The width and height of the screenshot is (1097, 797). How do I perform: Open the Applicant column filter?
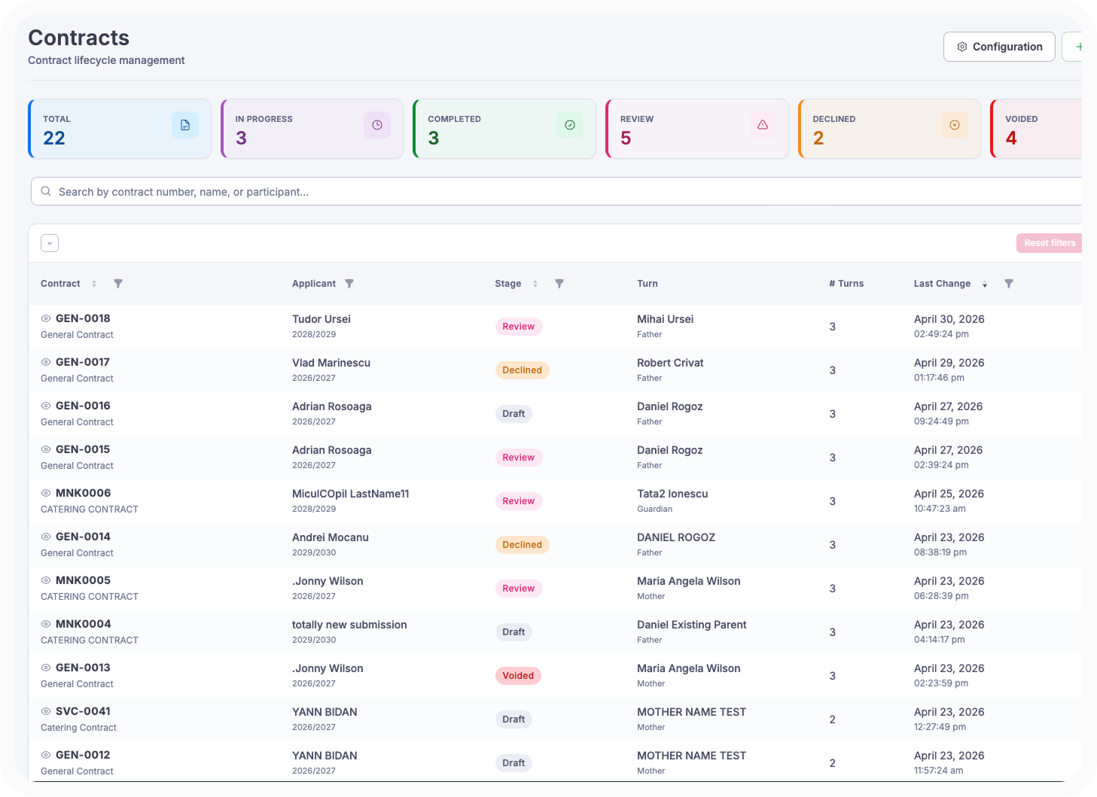tap(349, 284)
